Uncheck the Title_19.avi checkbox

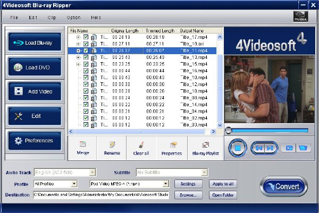click(86, 44)
